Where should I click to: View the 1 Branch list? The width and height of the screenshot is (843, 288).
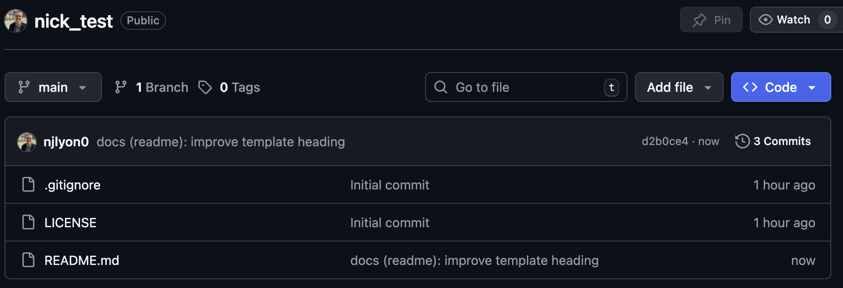152,87
